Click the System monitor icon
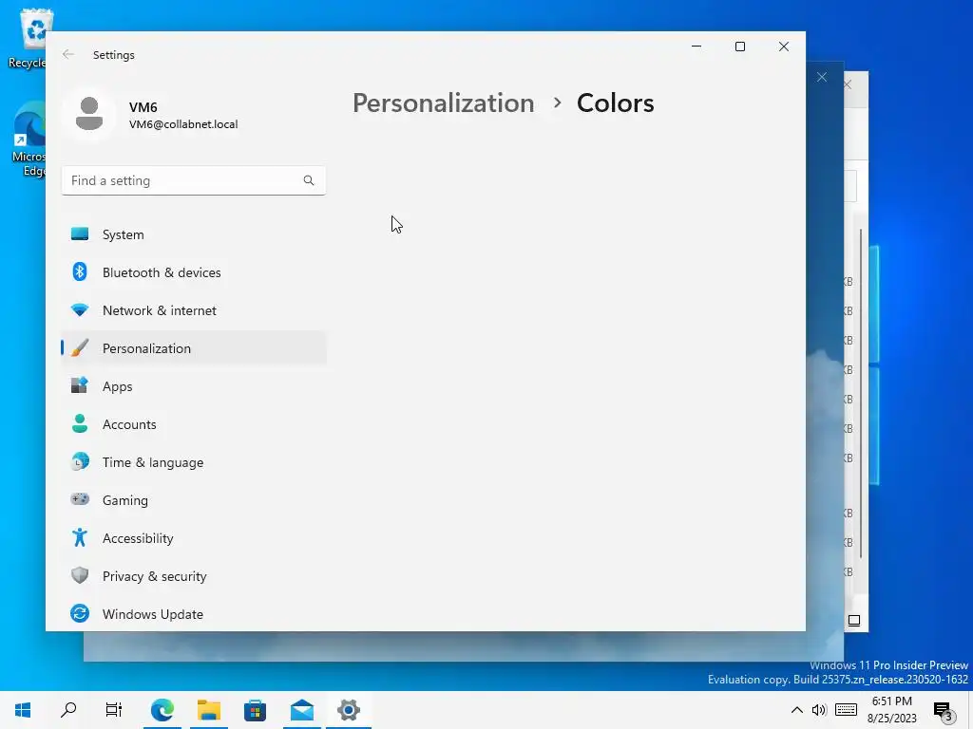 [80, 234]
